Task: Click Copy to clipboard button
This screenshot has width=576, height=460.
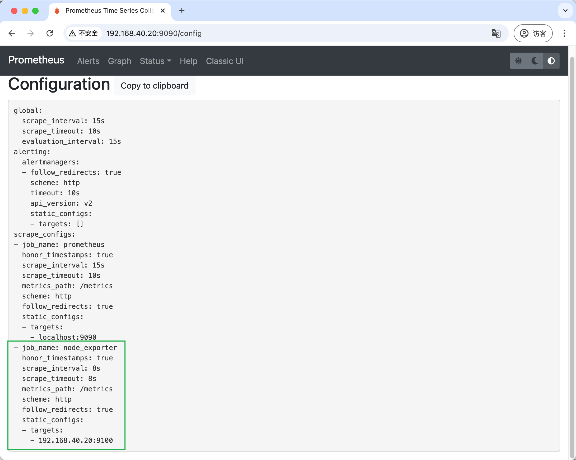Action: coord(154,86)
